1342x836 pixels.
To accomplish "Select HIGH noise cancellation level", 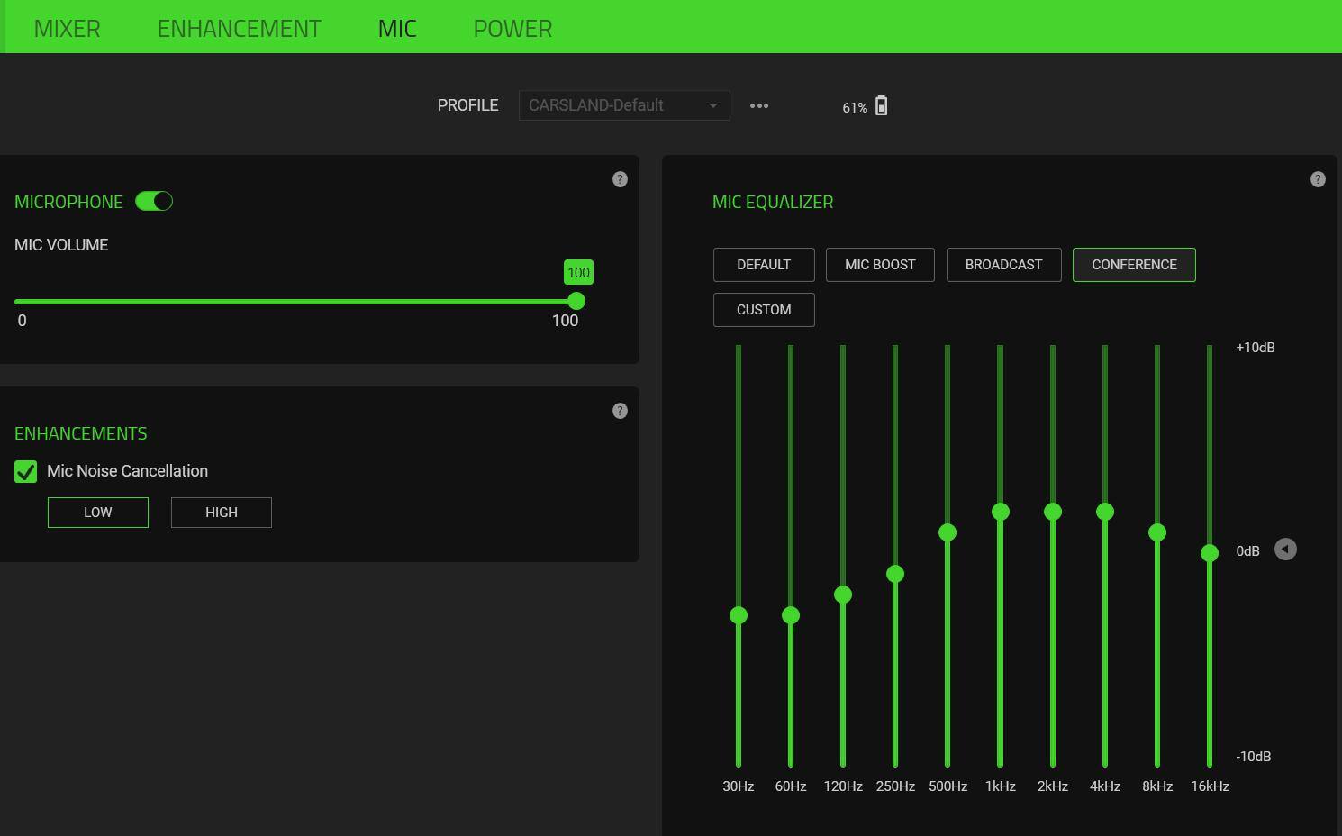I will coord(221,513).
